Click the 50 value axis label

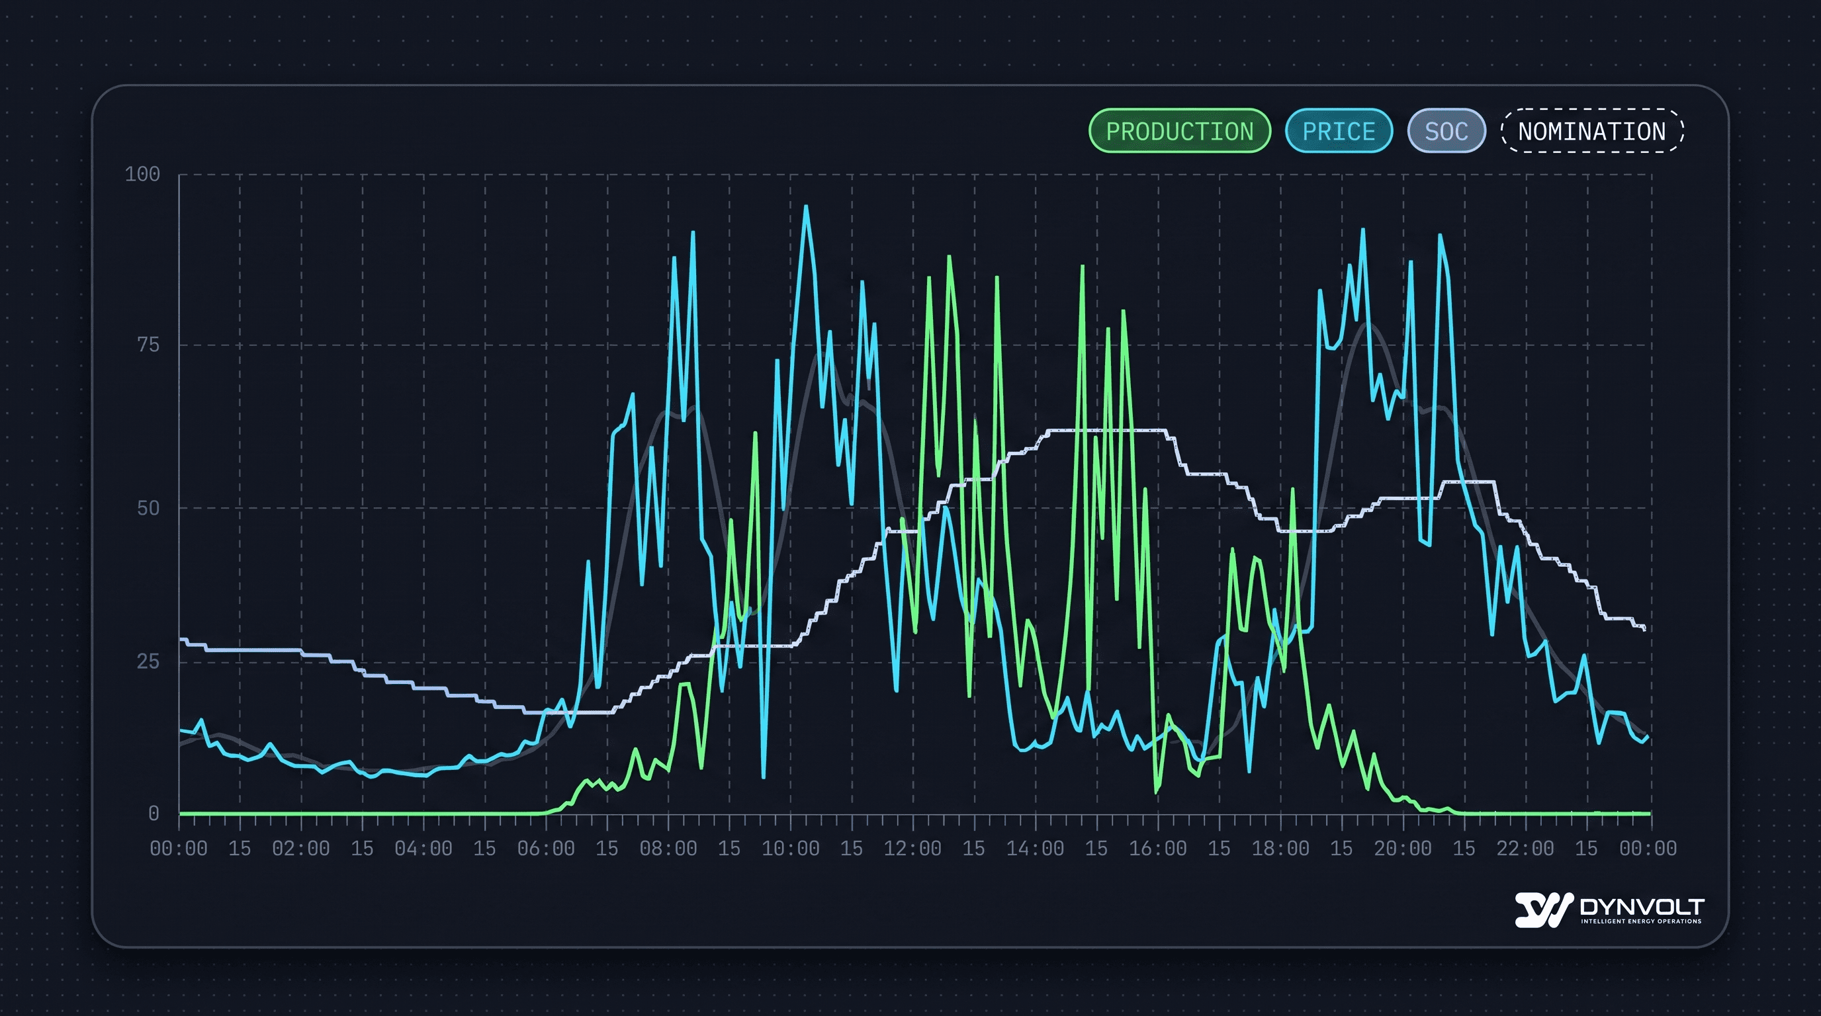pos(148,508)
